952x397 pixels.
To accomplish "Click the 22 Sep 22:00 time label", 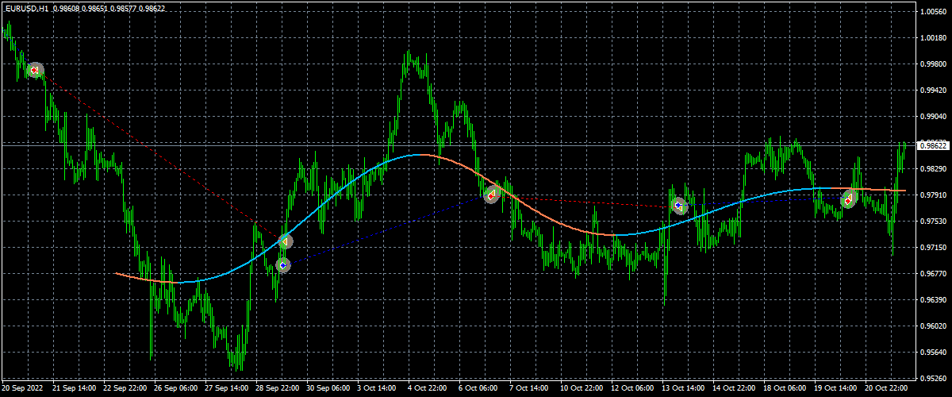I will (x=125, y=389).
